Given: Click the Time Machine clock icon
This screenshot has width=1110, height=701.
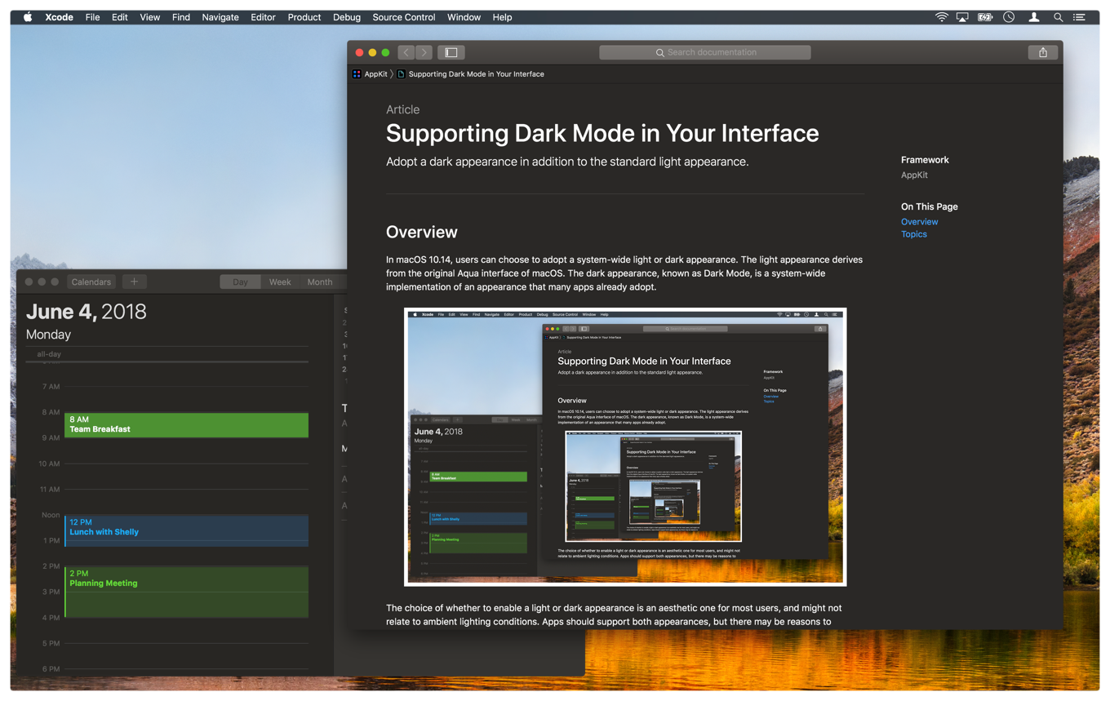Looking at the screenshot, I should pyautogui.click(x=1009, y=17).
